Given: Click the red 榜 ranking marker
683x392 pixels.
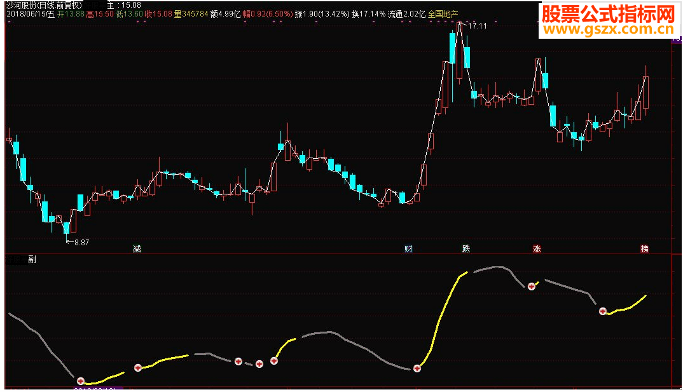Looking at the screenshot, I should (645, 249).
